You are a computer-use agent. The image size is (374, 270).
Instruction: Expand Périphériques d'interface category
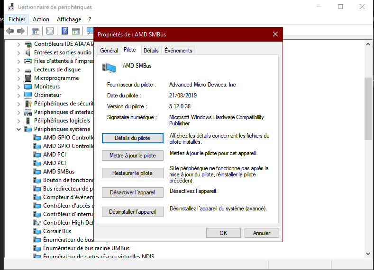click(x=18, y=112)
